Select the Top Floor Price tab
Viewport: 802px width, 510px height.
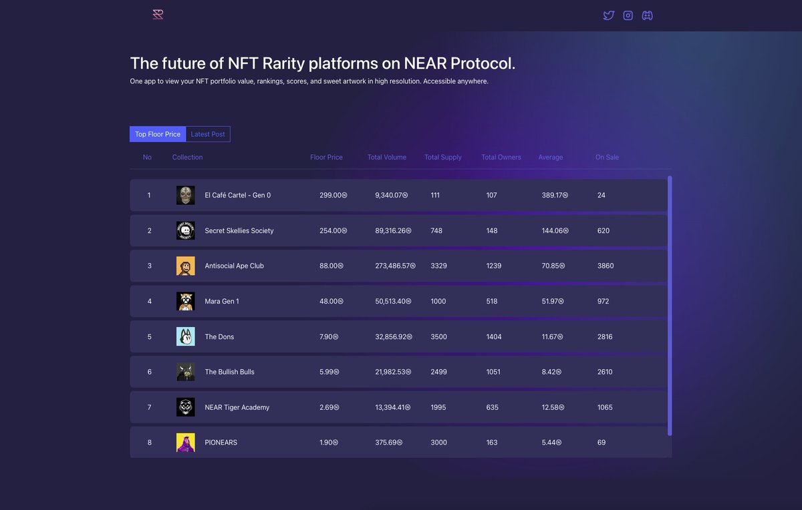coord(158,134)
